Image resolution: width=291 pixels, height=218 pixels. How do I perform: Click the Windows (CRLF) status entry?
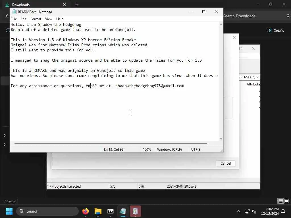point(169,149)
